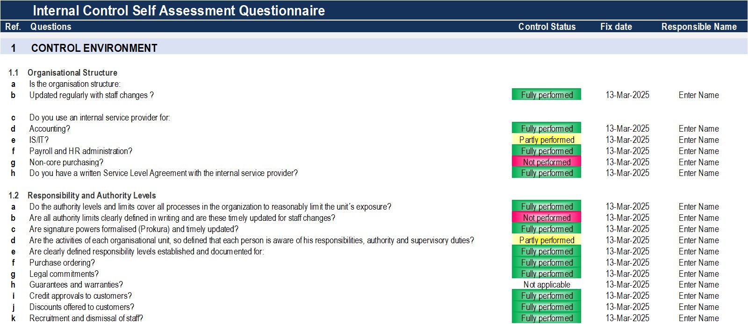The image size is (748, 324).
Task: Click the Responsible Name column header
Action: pos(699,27)
